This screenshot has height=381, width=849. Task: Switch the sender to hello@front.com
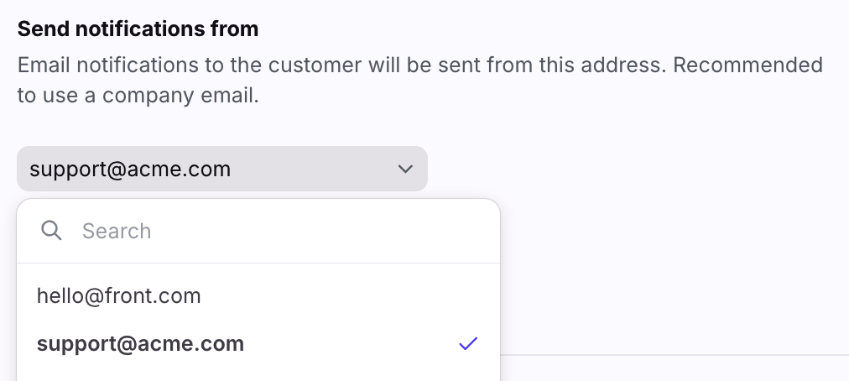point(119,295)
